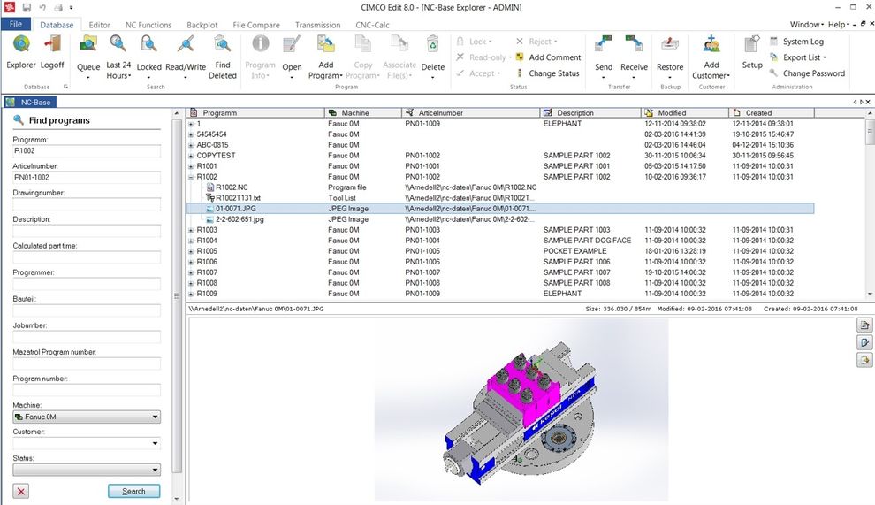Switch to the Editor ribbon tab
Viewport: 875px width, 505px height.
click(99, 25)
